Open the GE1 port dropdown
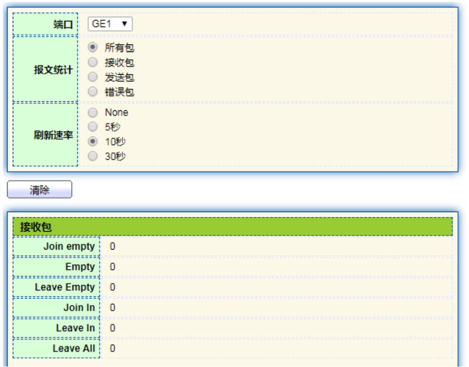 pyautogui.click(x=110, y=25)
